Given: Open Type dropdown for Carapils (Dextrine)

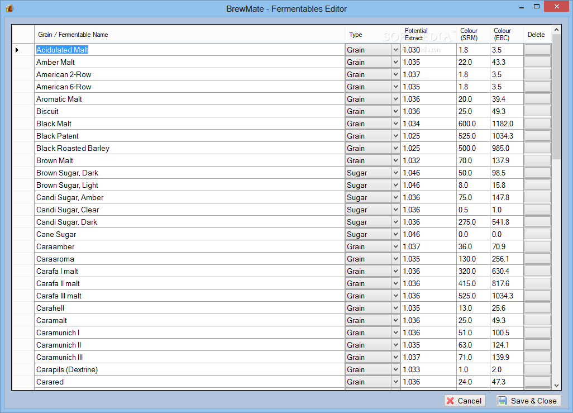Looking at the screenshot, I should tap(395, 369).
